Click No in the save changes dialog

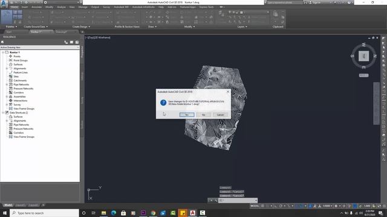pyautogui.click(x=203, y=115)
